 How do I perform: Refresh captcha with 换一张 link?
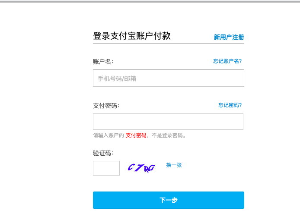tap(174, 165)
